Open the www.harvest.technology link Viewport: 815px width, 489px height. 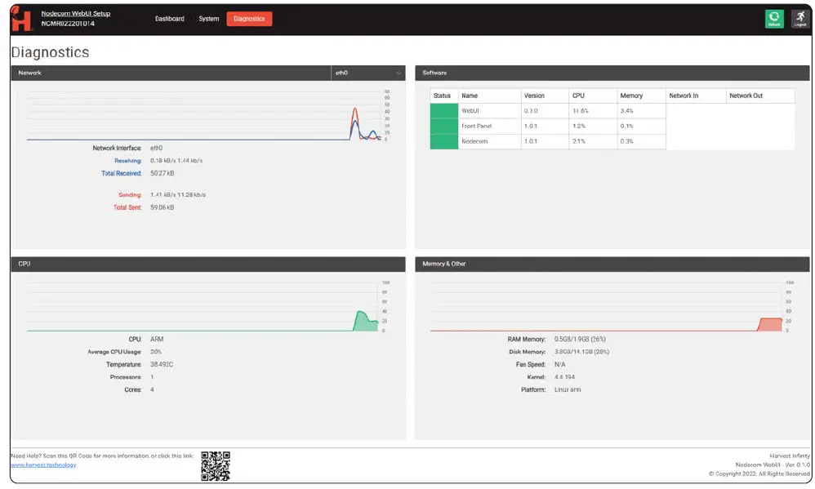click(x=43, y=465)
